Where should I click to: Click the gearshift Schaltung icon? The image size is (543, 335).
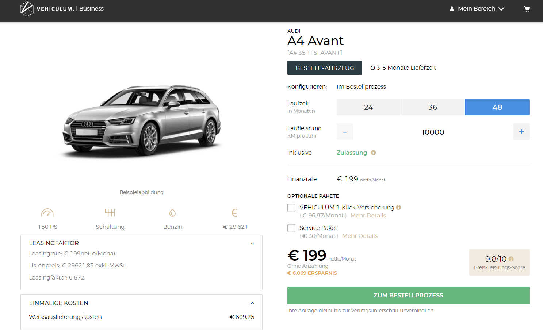pyautogui.click(x=110, y=213)
